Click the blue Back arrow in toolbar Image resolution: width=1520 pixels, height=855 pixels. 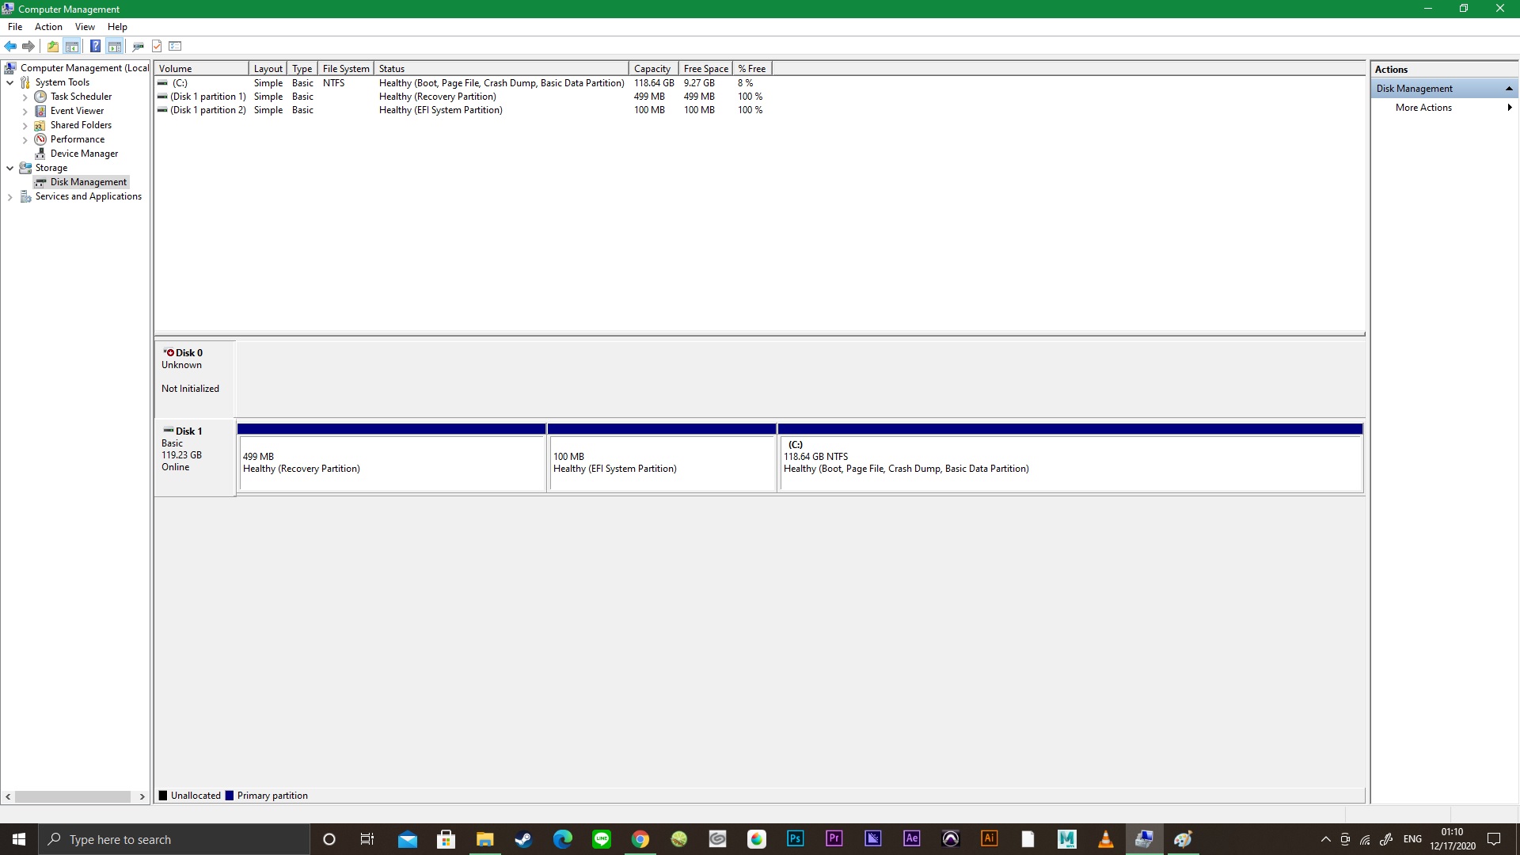(10, 46)
